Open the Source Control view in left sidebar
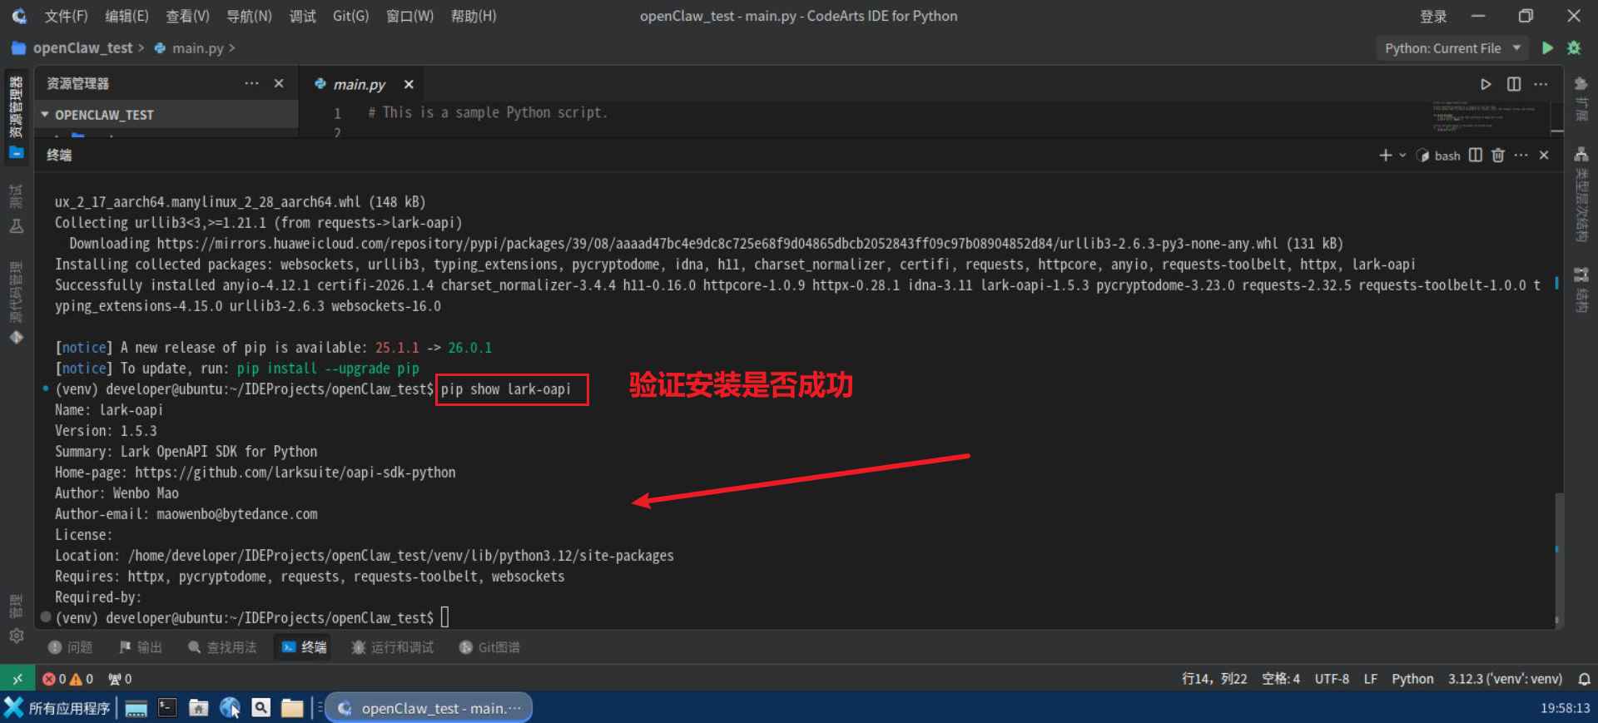 tap(16, 304)
